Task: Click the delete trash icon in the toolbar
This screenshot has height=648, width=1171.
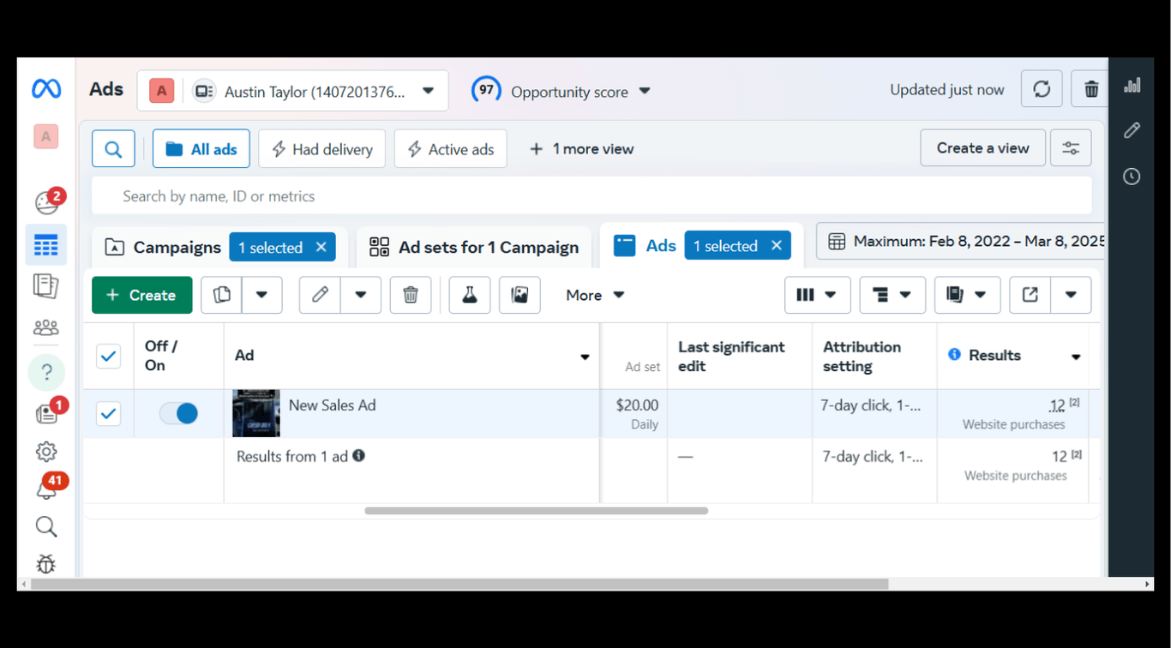Action: click(x=411, y=295)
